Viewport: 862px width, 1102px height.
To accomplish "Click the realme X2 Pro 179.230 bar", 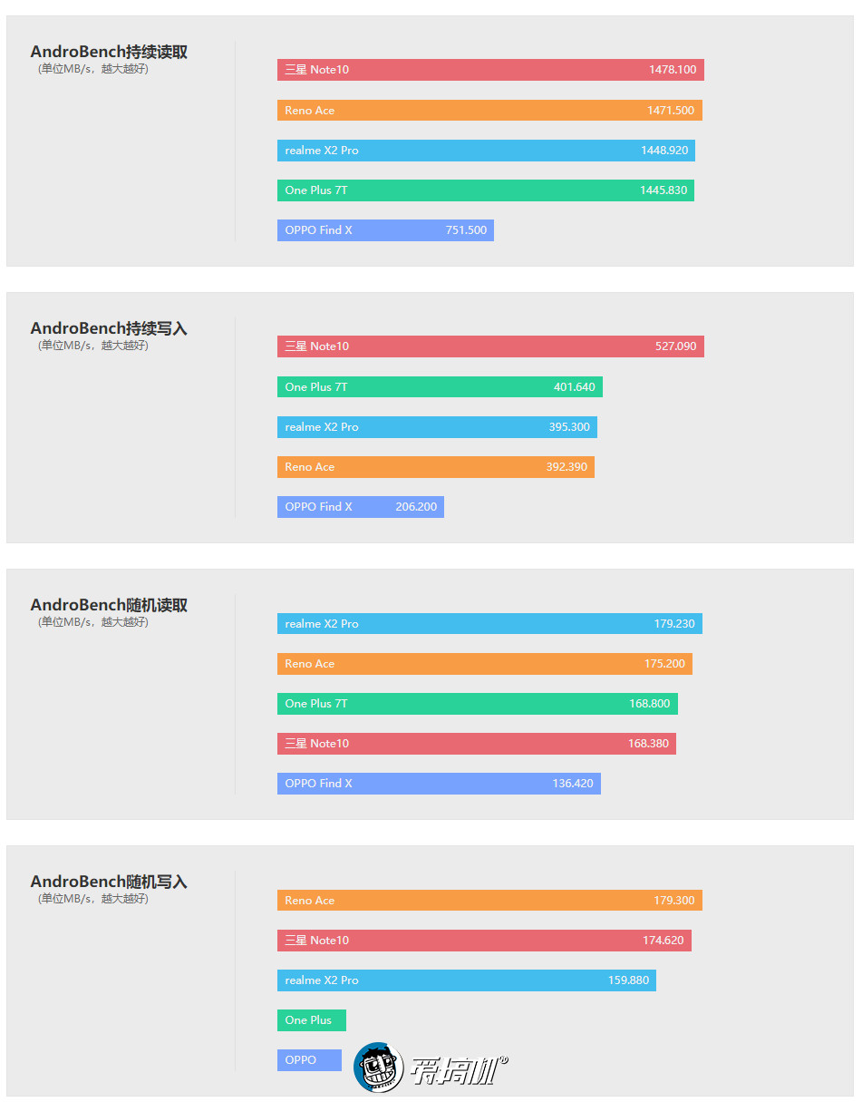I will point(489,624).
